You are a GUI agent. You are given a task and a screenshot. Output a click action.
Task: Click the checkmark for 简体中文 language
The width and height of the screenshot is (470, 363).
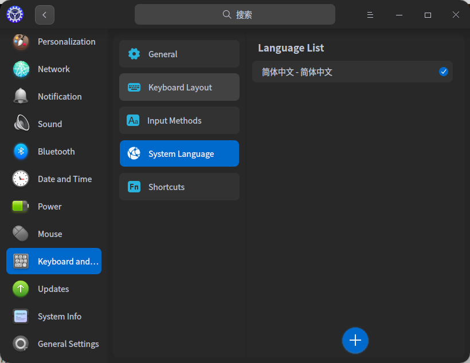(x=443, y=72)
